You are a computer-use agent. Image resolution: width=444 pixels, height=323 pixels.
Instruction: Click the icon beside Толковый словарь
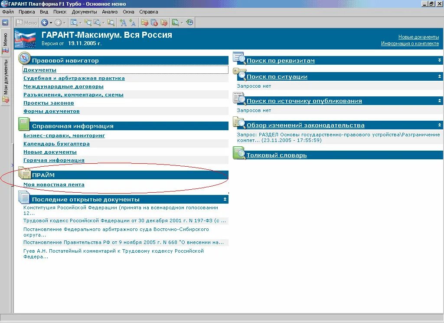point(239,153)
